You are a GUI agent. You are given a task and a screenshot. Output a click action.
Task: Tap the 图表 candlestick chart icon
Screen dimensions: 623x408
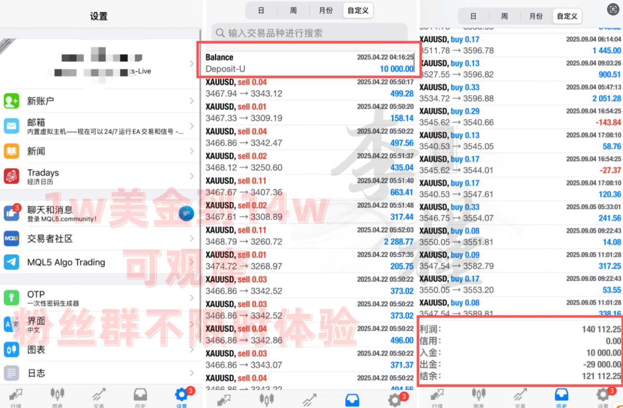click(x=12, y=349)
